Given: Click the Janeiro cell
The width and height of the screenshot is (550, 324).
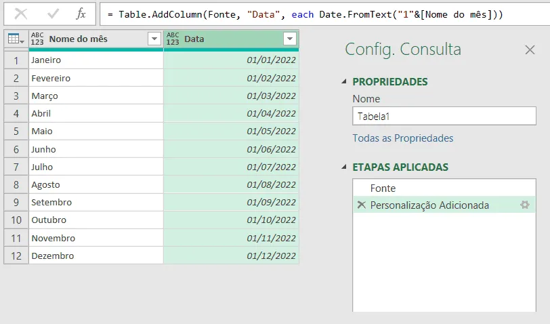Looking at the screenshot, I should 96,60.
